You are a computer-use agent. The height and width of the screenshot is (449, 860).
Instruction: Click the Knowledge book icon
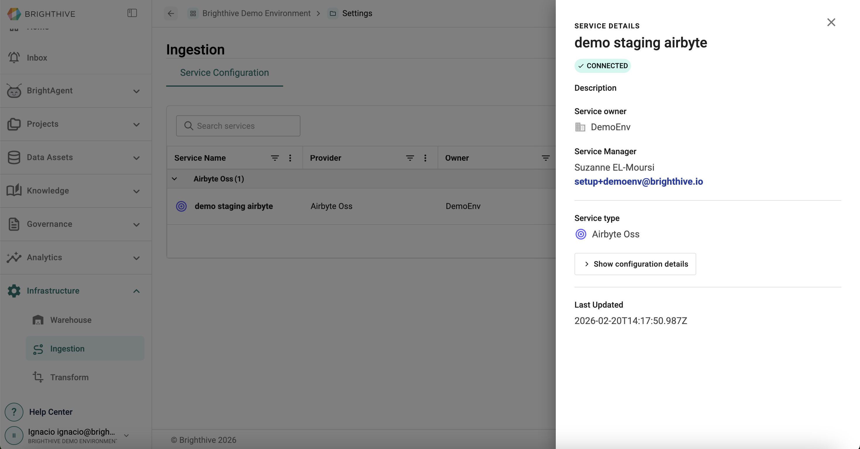click(x=14, y=191)
